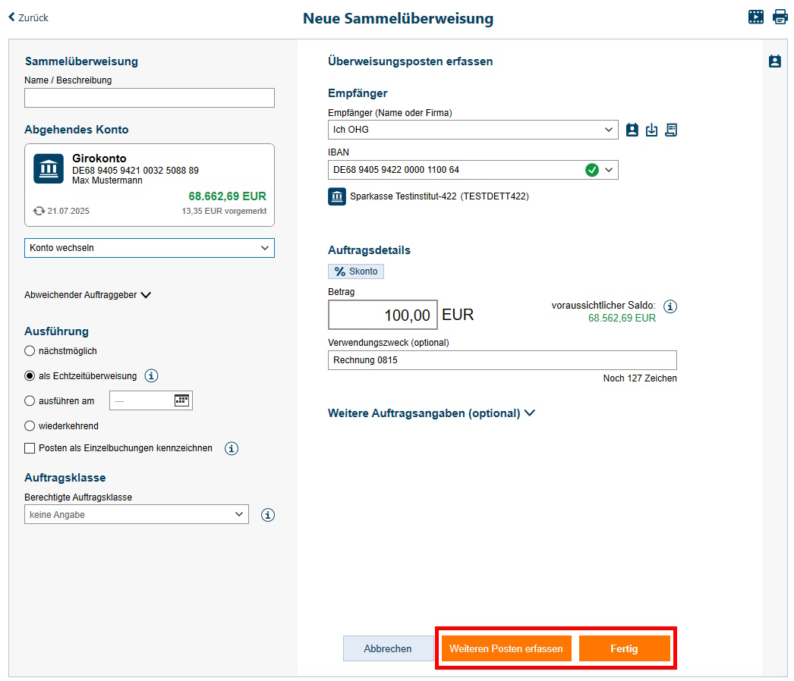This screenshot has width=794, height=681.
Task: Click the Fertig button
Action: pos(624,648)
